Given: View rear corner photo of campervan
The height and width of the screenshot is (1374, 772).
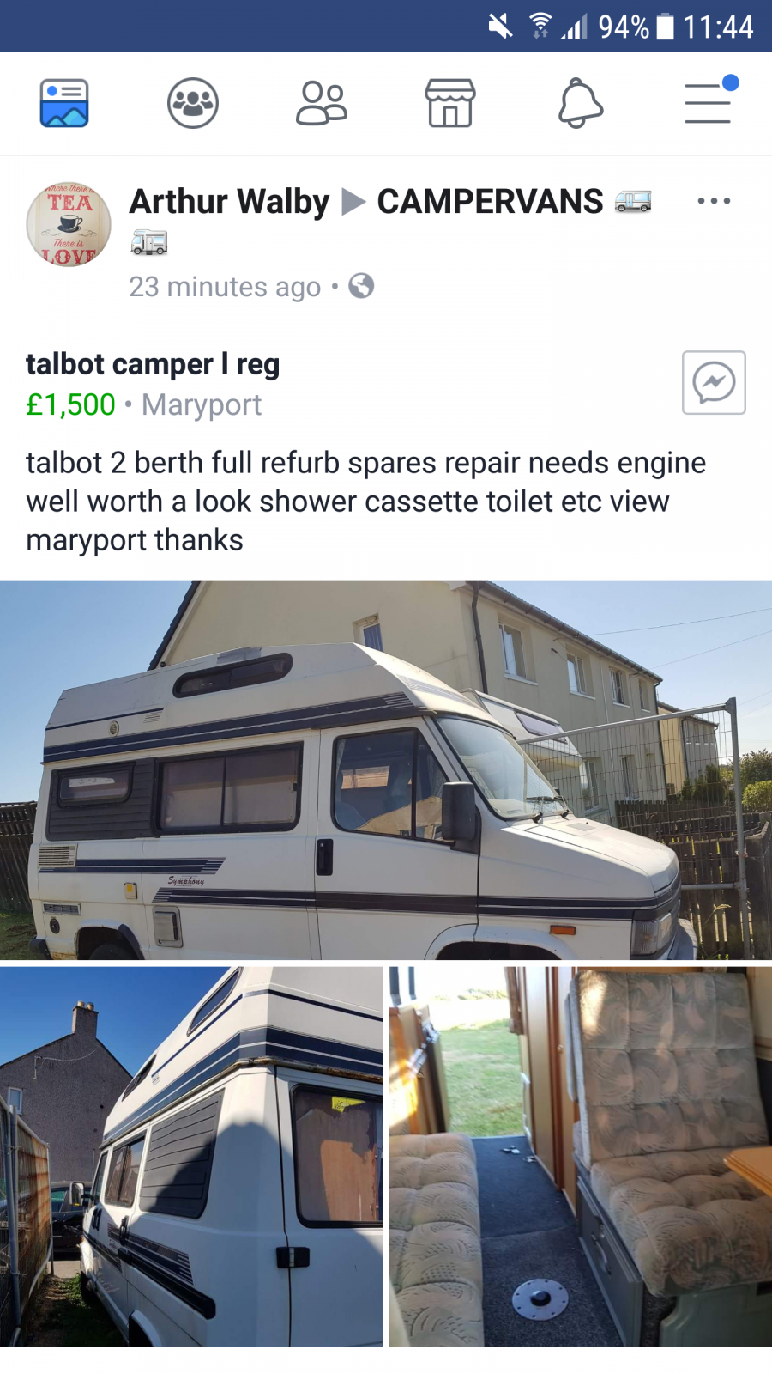Looking at the screenshot, I should (x=191, y=1157).
